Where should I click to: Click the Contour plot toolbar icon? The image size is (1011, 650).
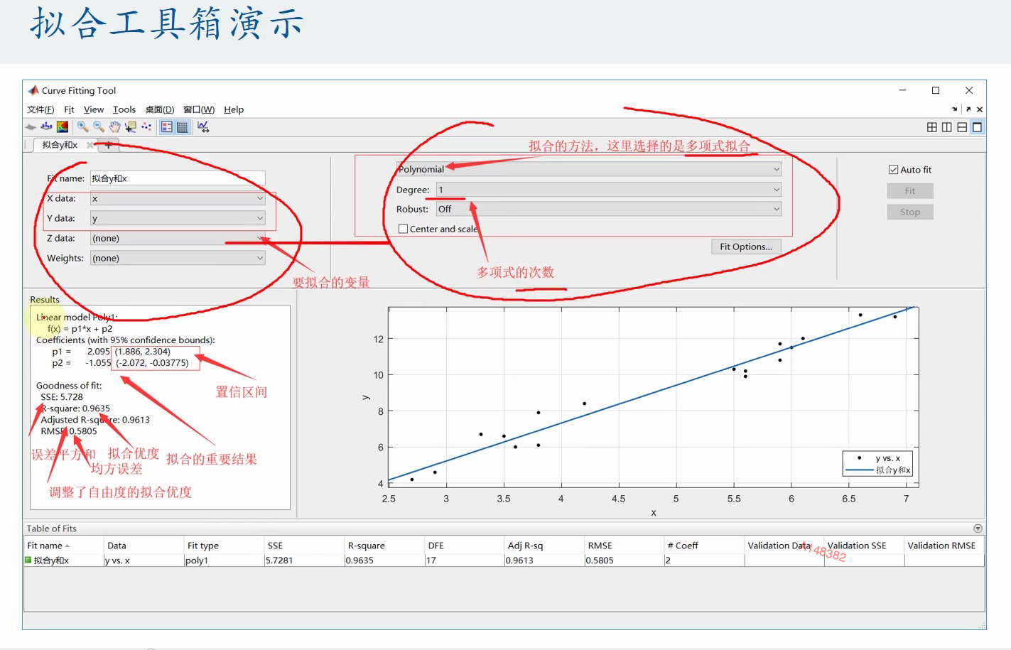pyautogui.click(x=63, y=126)
